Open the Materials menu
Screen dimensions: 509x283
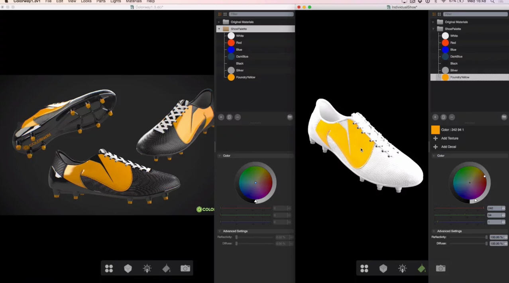pos(134,2)
